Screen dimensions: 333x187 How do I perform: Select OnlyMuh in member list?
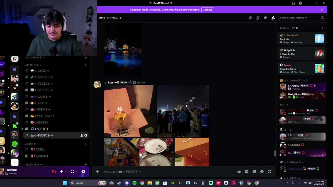(x=302, y=95)
